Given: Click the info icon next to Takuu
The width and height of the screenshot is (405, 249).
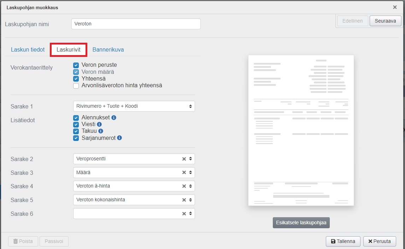Looking at the screenshot, I should click(101, 131).
